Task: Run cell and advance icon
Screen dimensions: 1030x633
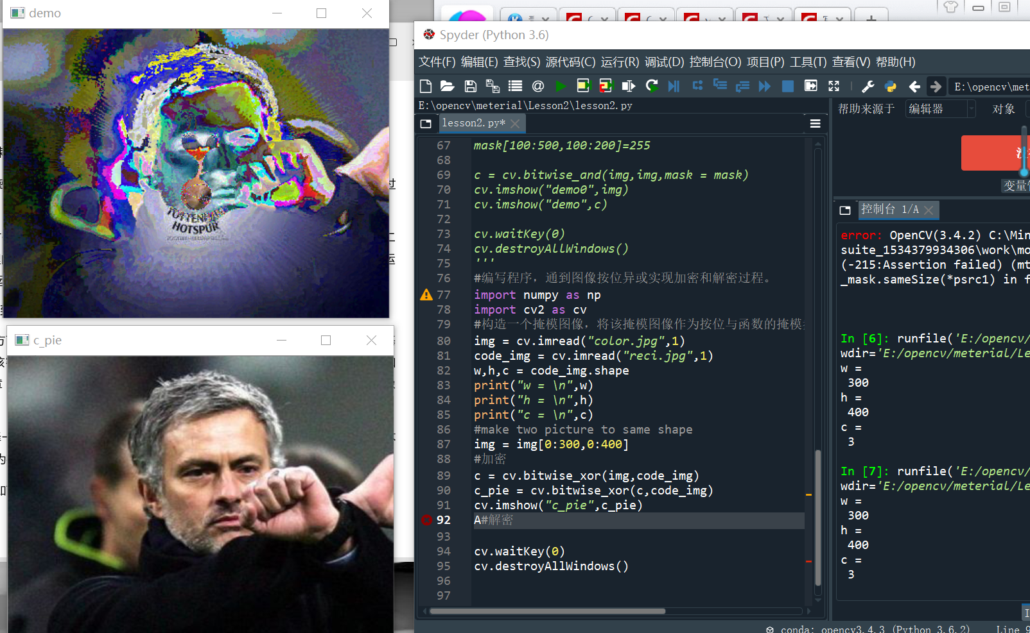Action: tap(606, 85)
